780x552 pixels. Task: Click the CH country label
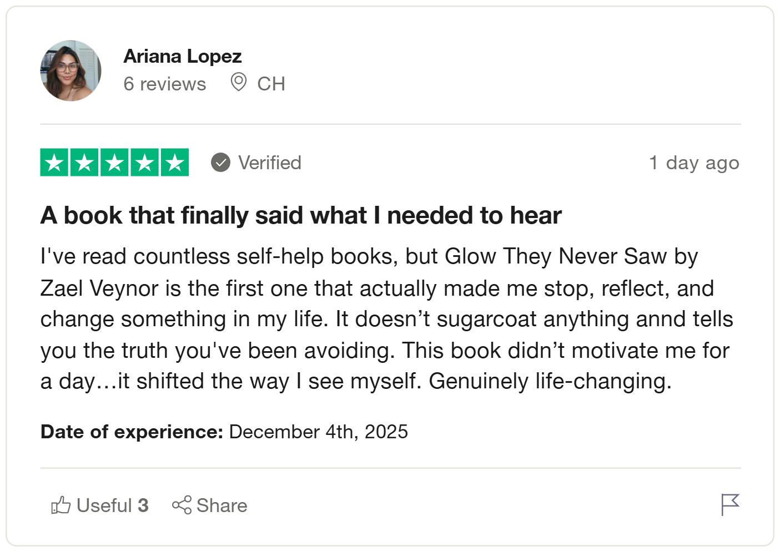point(271,84)
